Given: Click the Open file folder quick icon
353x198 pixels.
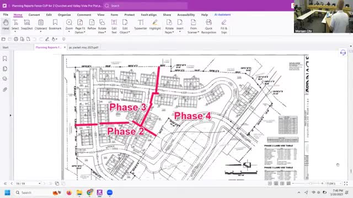Looking at the screenshot, I should point(3,39).
